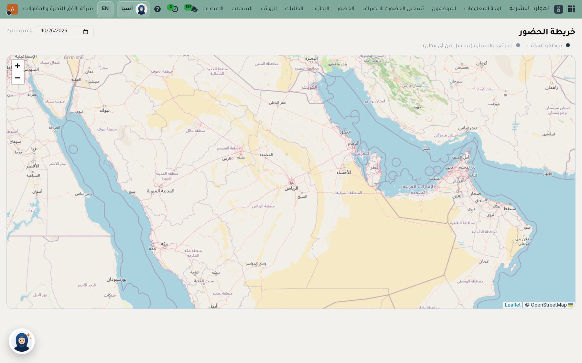This screenshot has width=582, height=363.
Task: Click دبي city label on map
Action: (x=449, y=168)
